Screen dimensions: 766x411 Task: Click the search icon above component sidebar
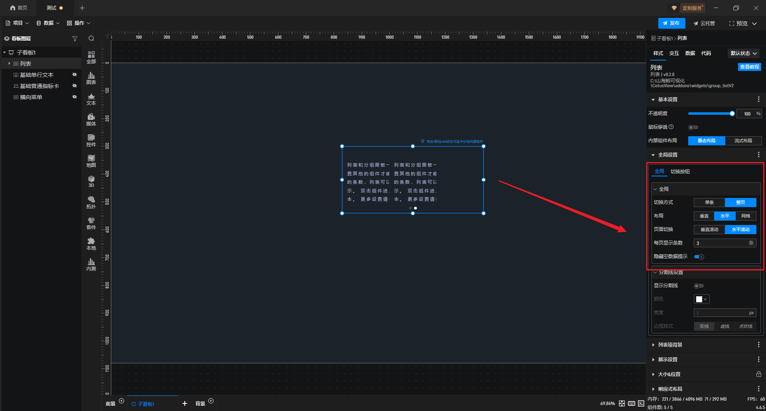click(91, 39)
